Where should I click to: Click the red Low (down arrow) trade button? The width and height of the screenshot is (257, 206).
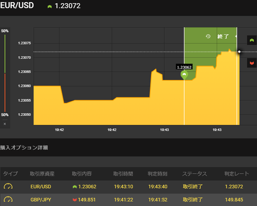pos(252,63)
